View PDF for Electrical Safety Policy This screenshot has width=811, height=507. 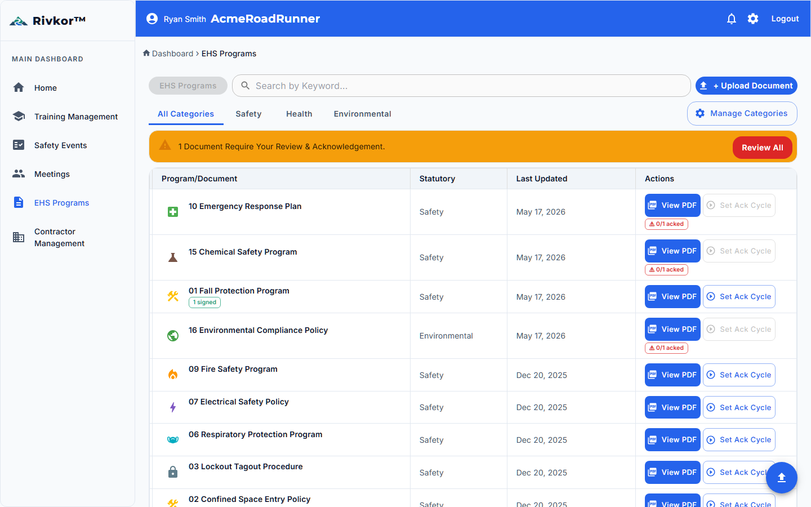point(672,407)
